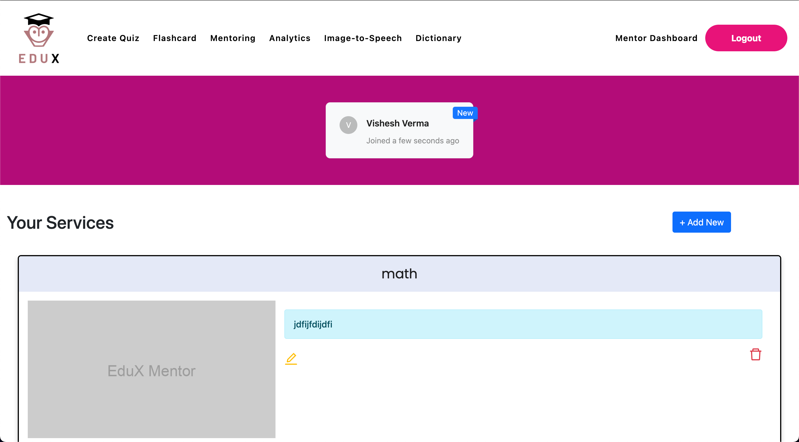Click the + Add New button
This screenshot has height=442, width=799.
701,222
